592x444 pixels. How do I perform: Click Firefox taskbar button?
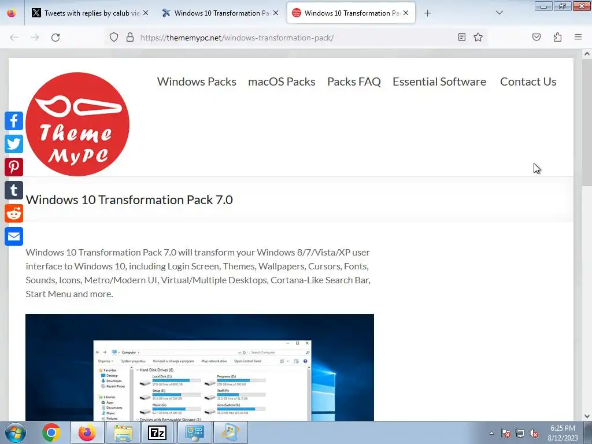tap(87, 432)
